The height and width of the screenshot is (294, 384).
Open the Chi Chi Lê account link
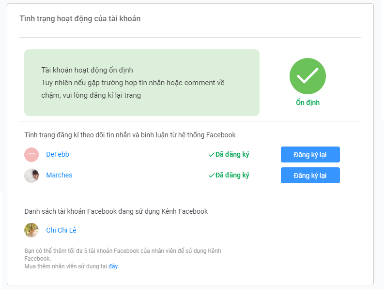coord(61,230)
